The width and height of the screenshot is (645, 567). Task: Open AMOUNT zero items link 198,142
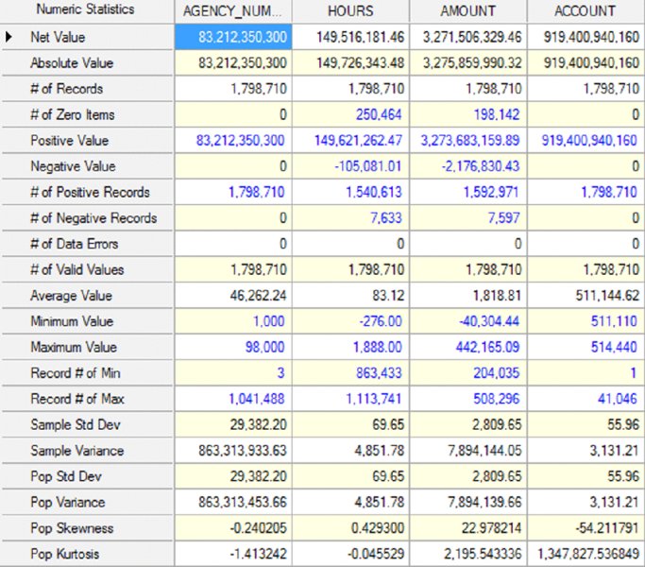coord(497,114)
